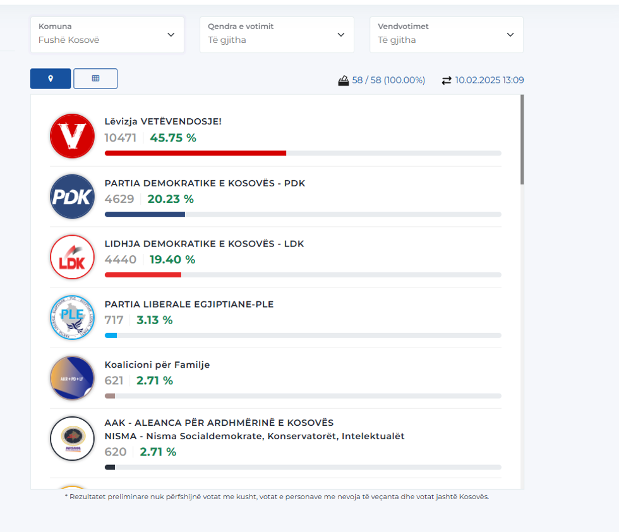Open the Komuna dropdown
The width and height of the screenshot is (619, 532).
(x=107, y=35)
